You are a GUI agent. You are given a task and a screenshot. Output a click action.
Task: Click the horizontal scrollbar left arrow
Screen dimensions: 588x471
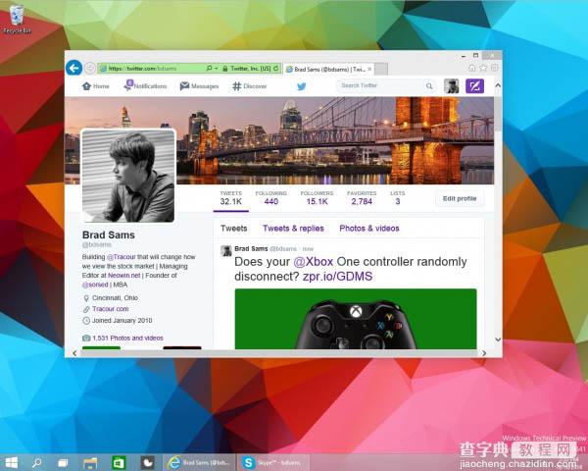[74, 353]
